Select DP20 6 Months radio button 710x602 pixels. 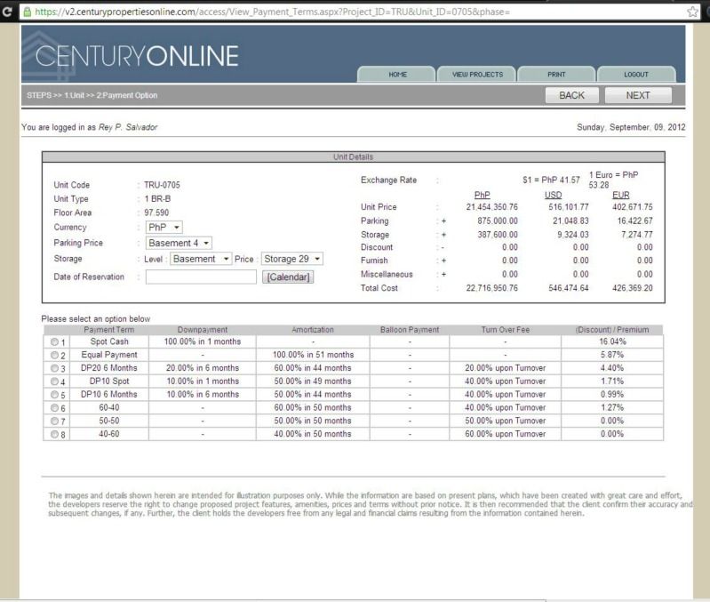coord(55,368)
